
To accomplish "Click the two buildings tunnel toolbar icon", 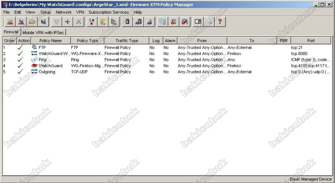I will click(138, 22).
